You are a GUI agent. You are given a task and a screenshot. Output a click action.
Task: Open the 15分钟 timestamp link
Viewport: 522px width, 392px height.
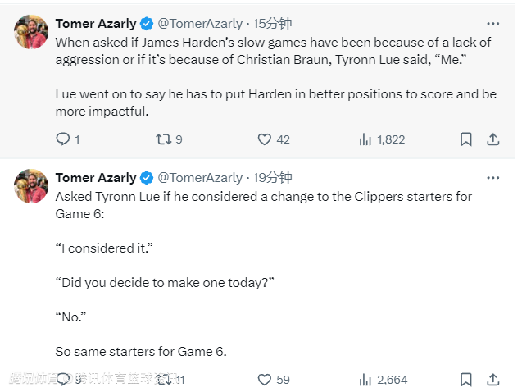click(x=272, y=23)
